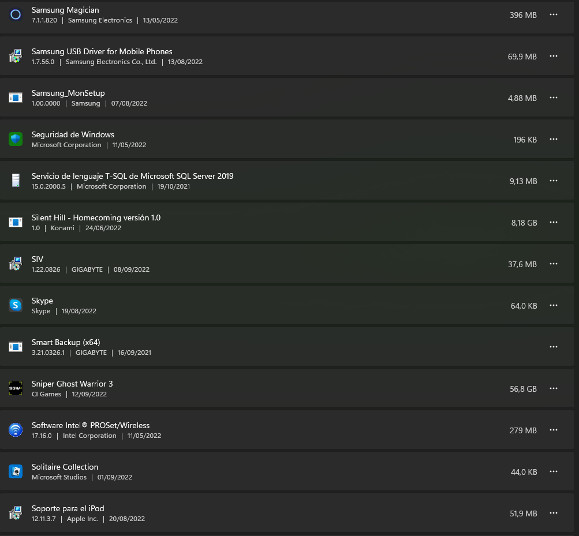The width and height of the screenshot is (579, 536).
Task: Click the 279 MB size value
Action: [x=523, y=430]
